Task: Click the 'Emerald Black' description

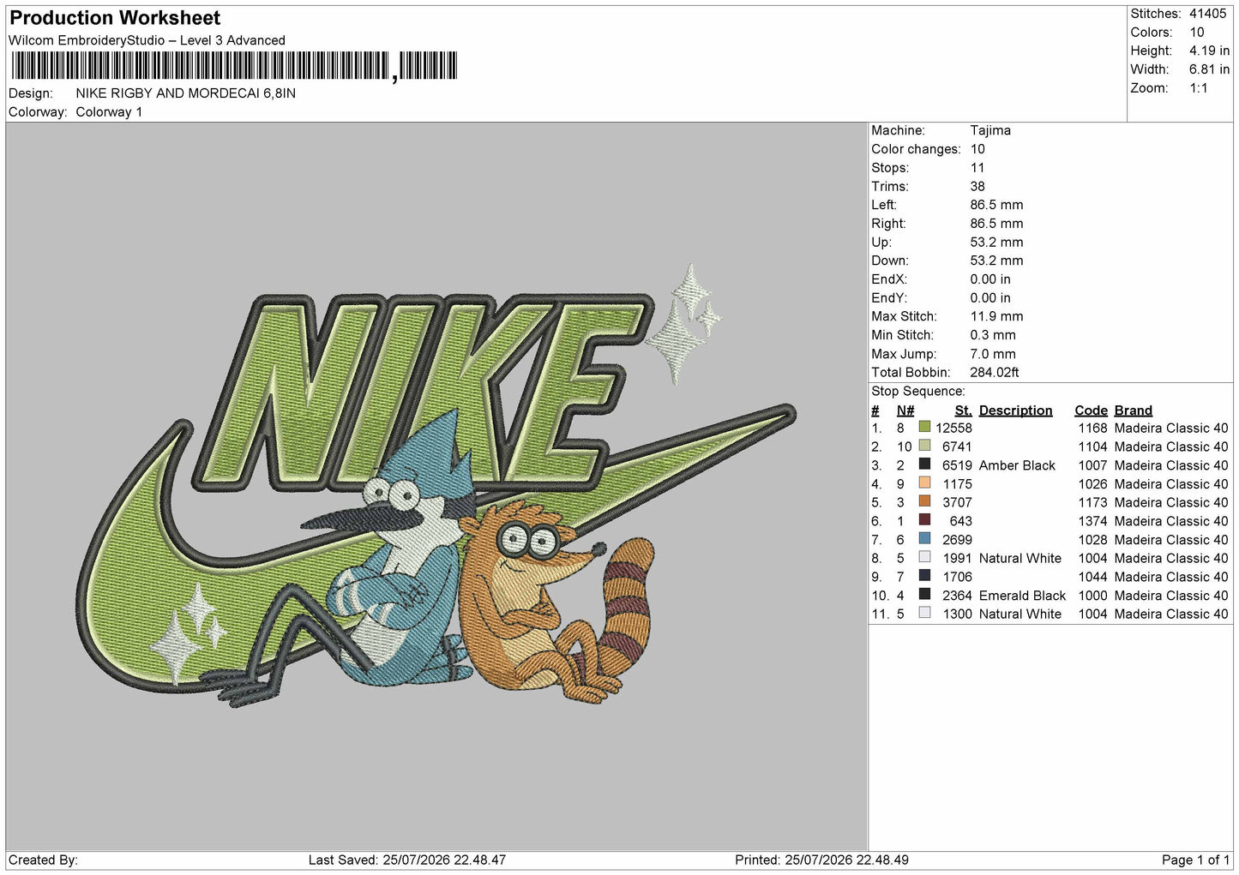Action: 1022,596
